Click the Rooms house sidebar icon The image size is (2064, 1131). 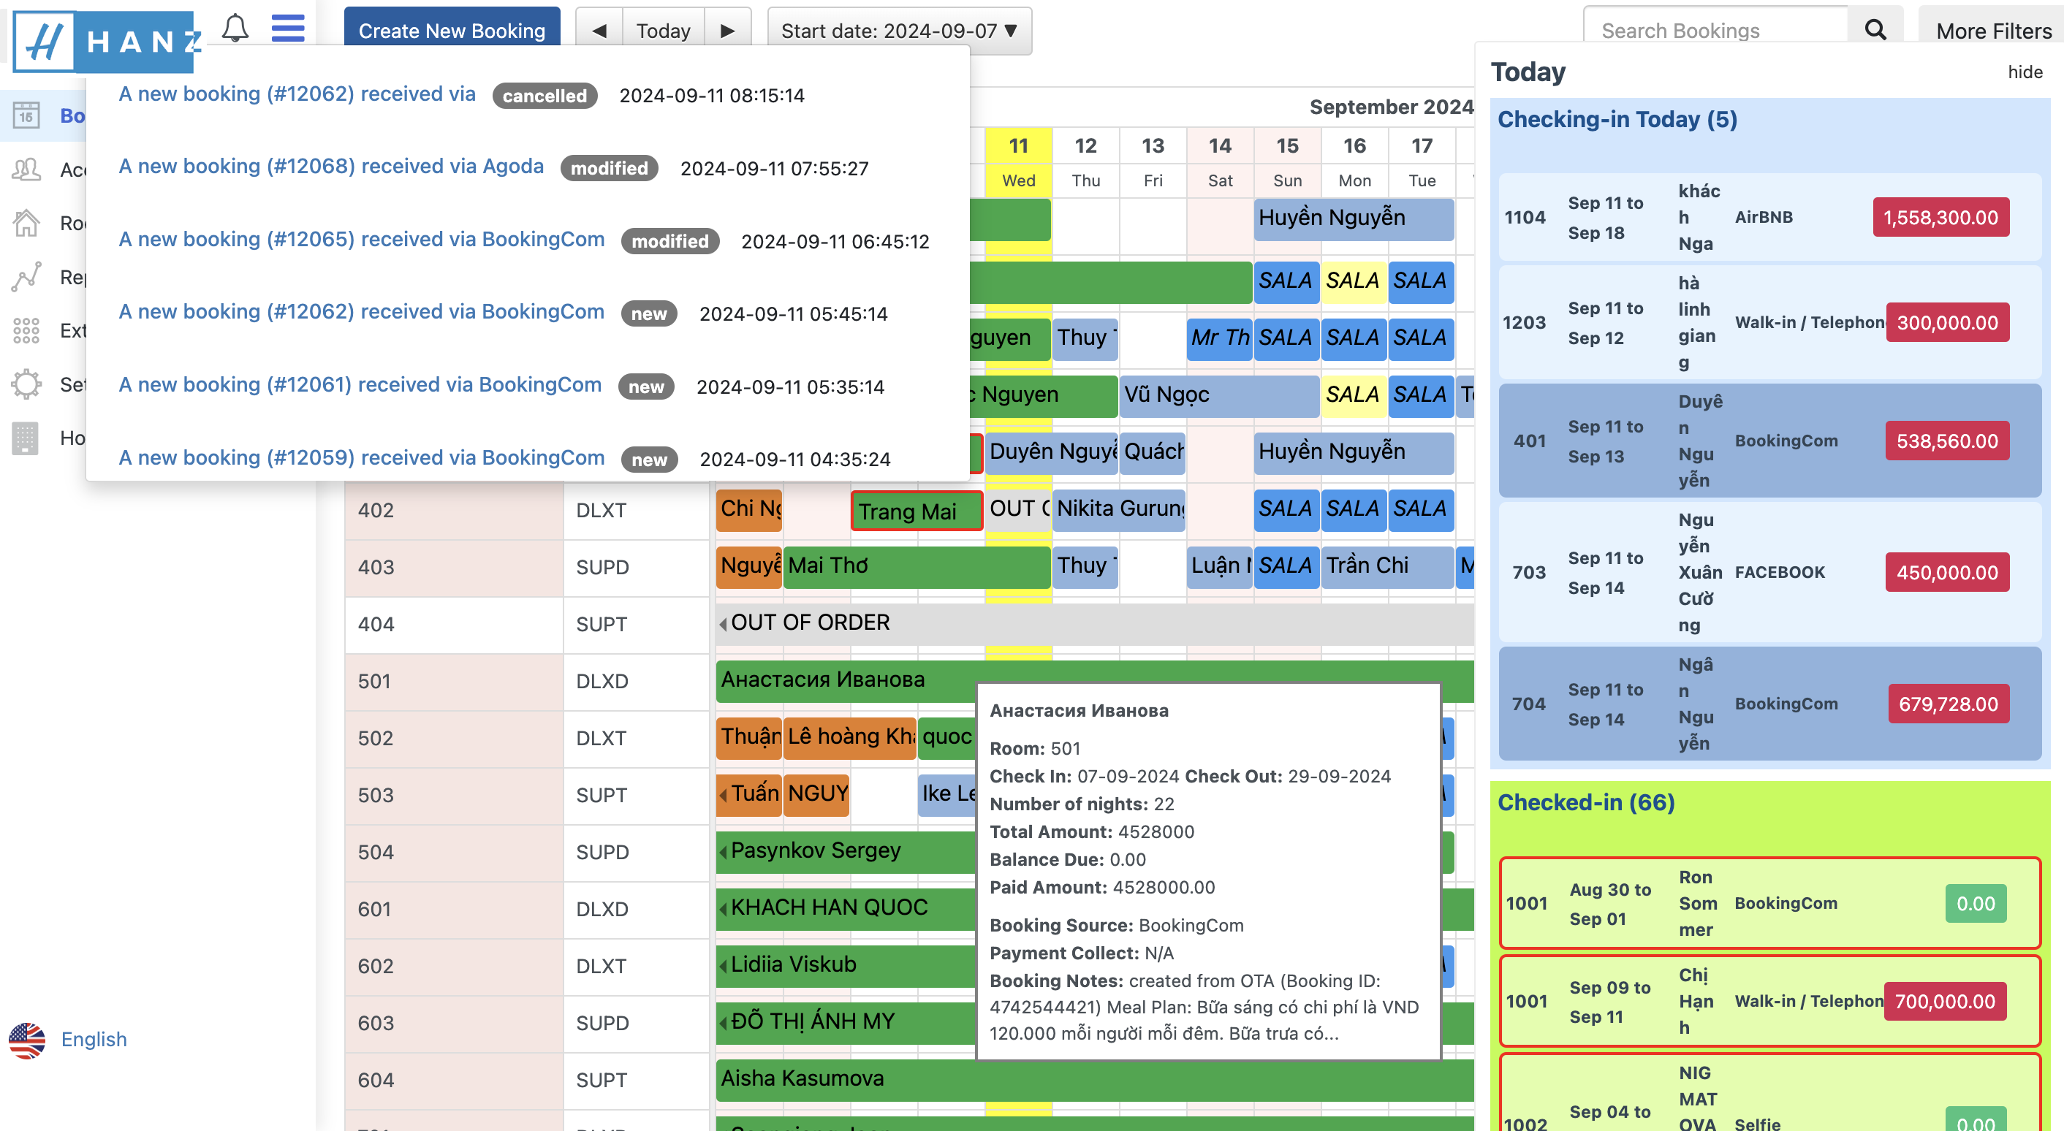pyautogui.click(x=26, y=223)
